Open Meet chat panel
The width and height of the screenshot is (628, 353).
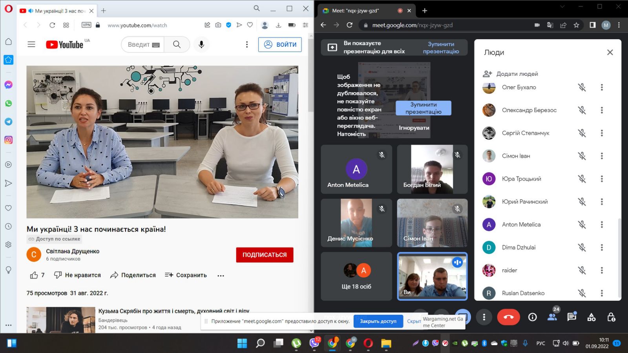tap(572, 316)
